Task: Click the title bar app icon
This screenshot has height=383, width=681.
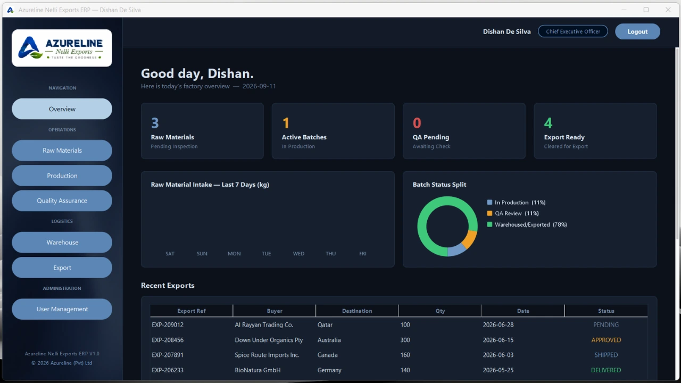Action: [x=10, y=10]
